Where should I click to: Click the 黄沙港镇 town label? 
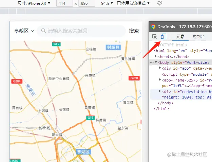click(128, 59)
